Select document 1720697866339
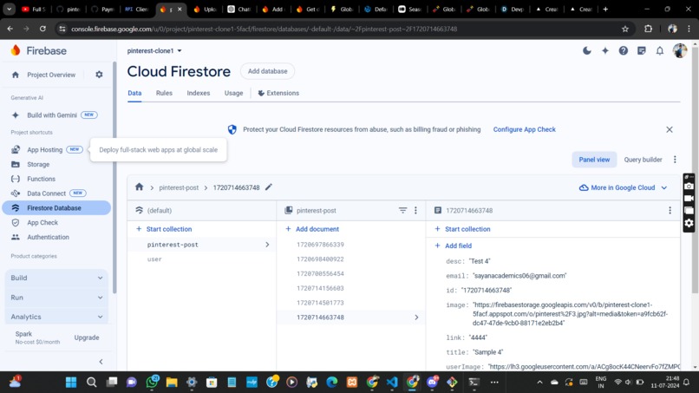 (320, 245)
